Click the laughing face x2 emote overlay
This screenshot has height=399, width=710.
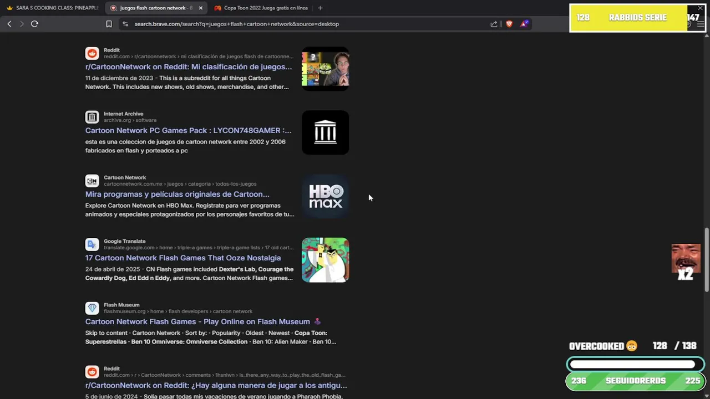686,262
